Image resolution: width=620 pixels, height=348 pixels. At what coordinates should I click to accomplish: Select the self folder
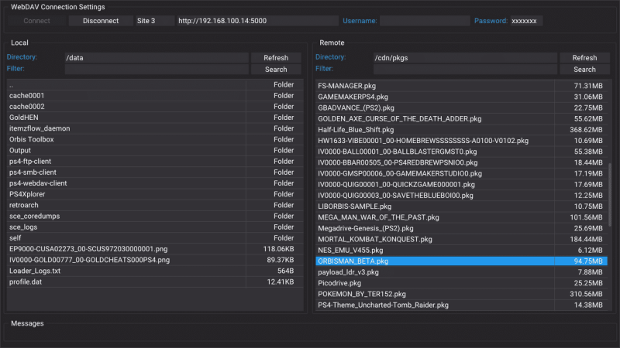coord(155,238)
